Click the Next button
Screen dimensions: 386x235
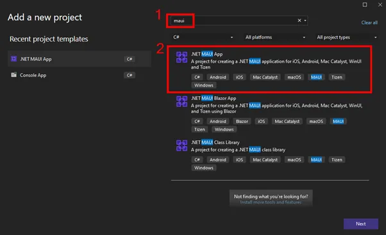361,223
